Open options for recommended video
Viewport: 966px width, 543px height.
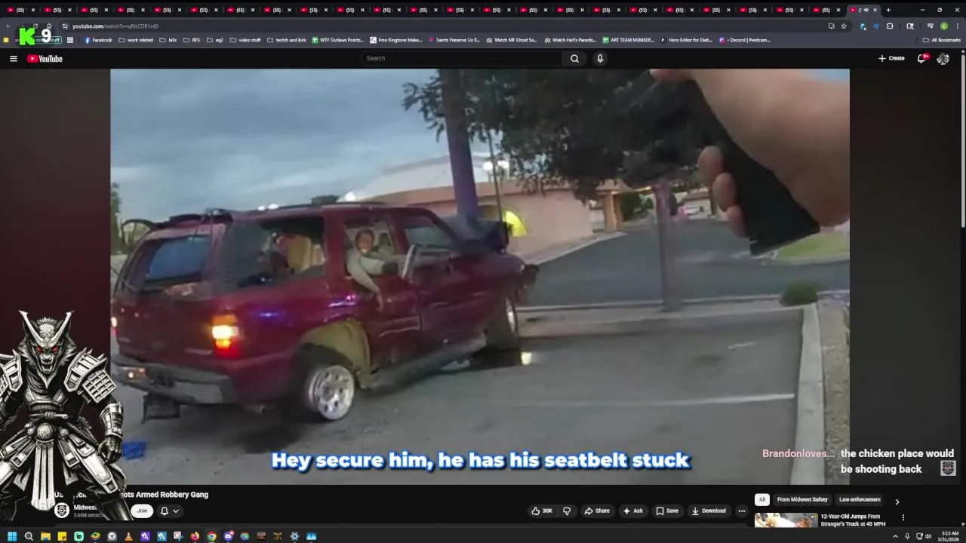click(x=903, y=517)
